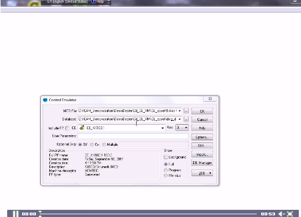Image resolution: width=301 pixels, height=217 pixels.
Task: Click the Cancel button
Action: tap(202, 119)
